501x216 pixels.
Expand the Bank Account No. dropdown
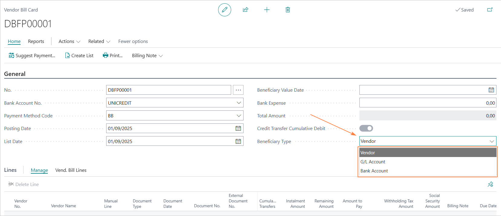(x=239, y=103)
